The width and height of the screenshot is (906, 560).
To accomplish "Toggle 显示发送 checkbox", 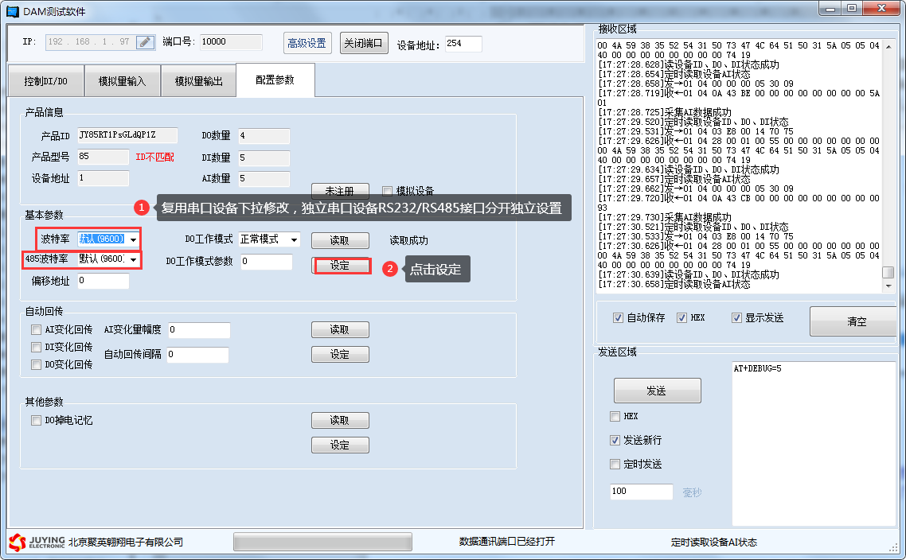I will [736, 318].
